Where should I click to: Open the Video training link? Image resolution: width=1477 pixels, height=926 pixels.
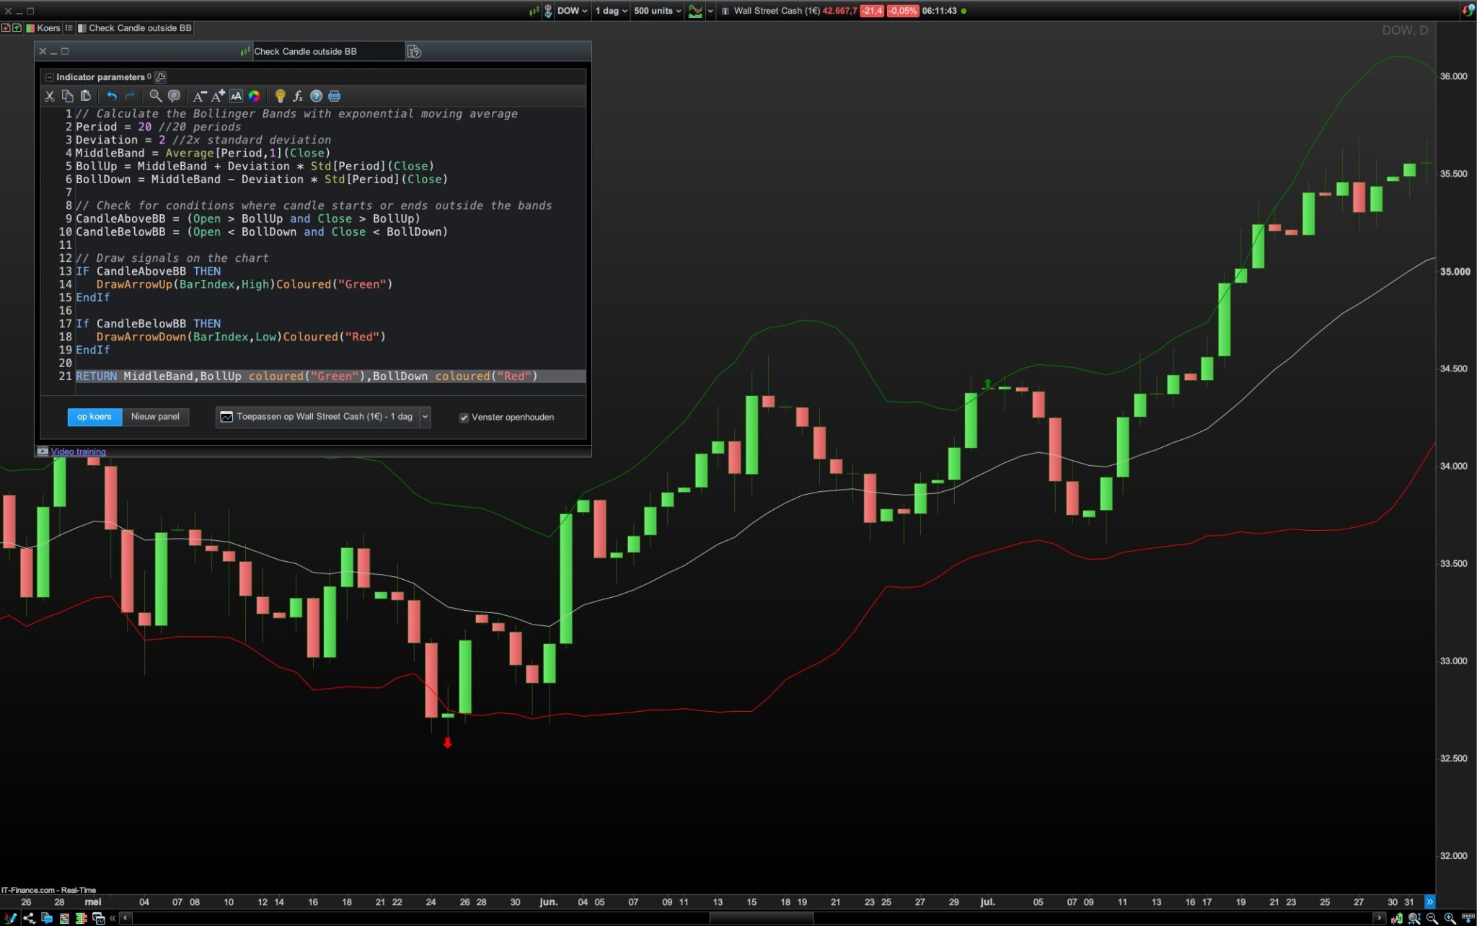(78, 452)
